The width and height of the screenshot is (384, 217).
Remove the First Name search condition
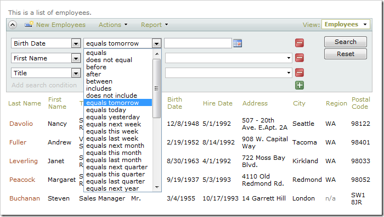coord(300,58)
